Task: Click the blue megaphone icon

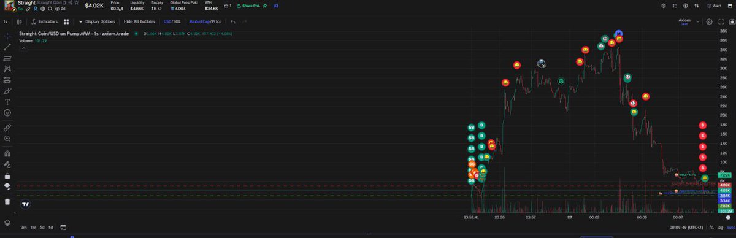Action: pyautogui.click(x=276, y=6)
